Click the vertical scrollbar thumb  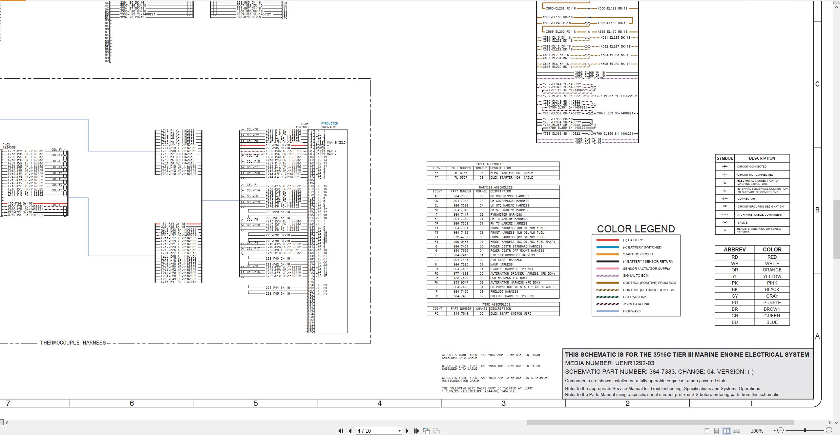tap(837, 229)
